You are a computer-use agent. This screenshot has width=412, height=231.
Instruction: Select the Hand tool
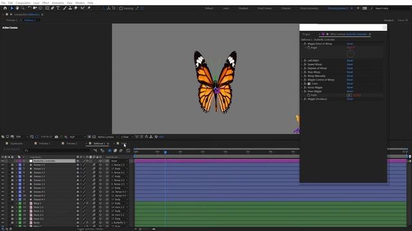[x=17, y=8]
